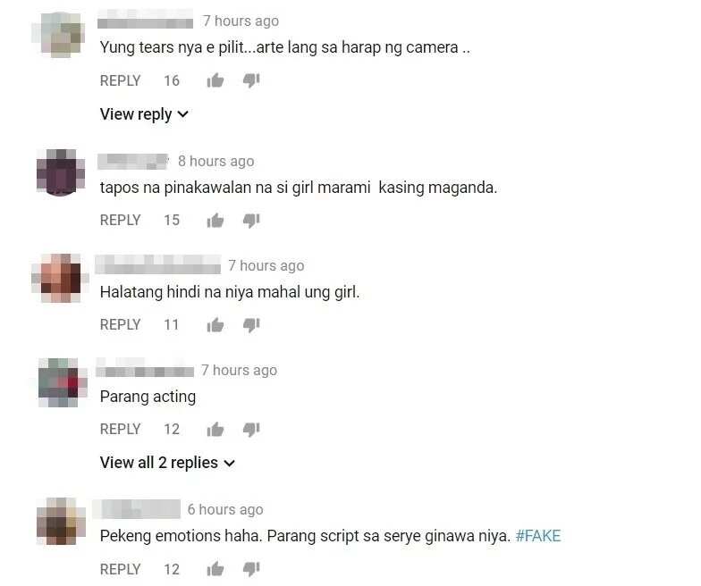Screen dimensions: 701x586
Task: Thumbs up the 'tapos na pinakawalan' comment
Action: click(215, 221)
